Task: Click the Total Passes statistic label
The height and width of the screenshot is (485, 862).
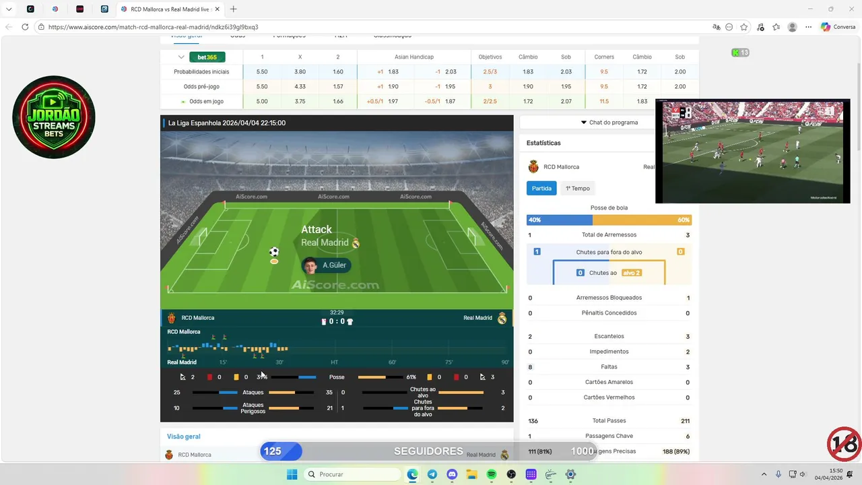Action: pos(609,421)
